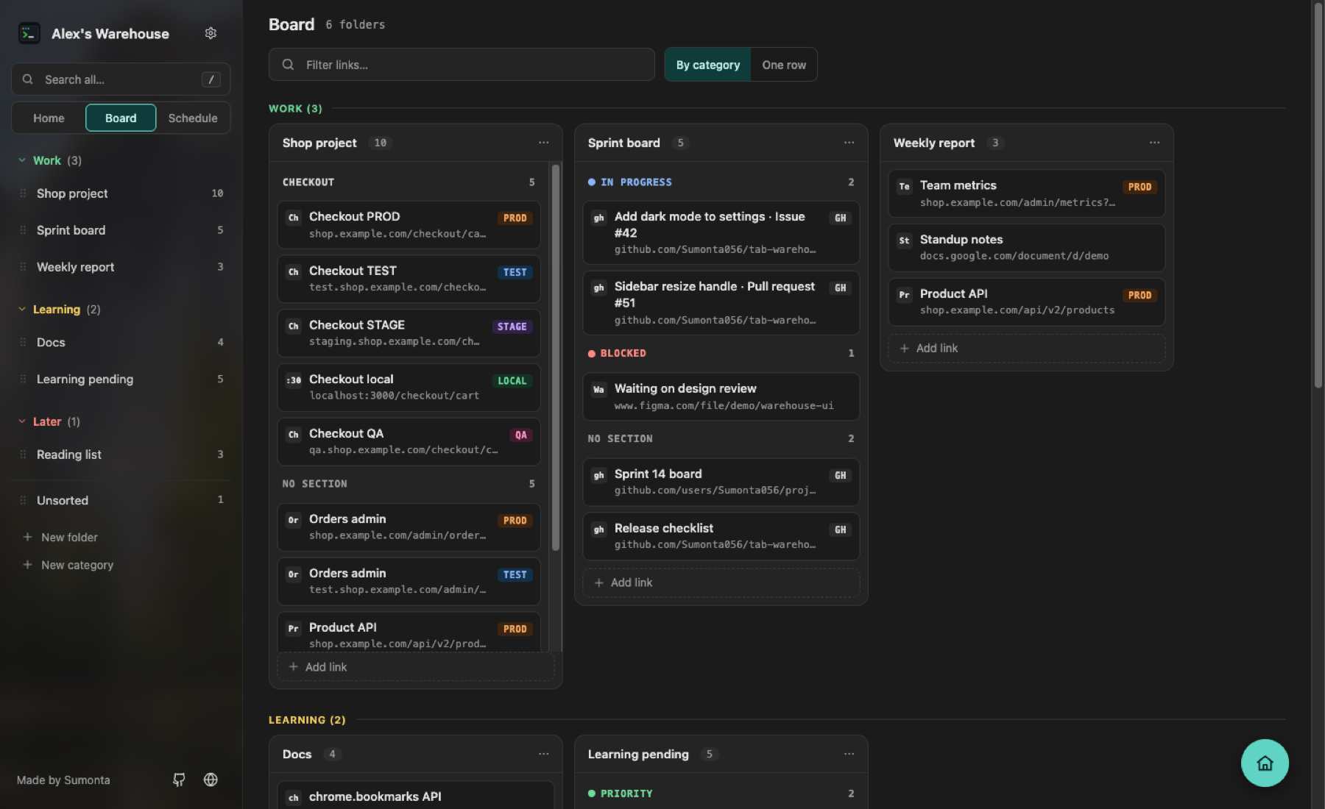The height and width of the screenshot is (809, 1325).
Task: Open Shop project card's three-dot menu
Action: tap(543, 143)
